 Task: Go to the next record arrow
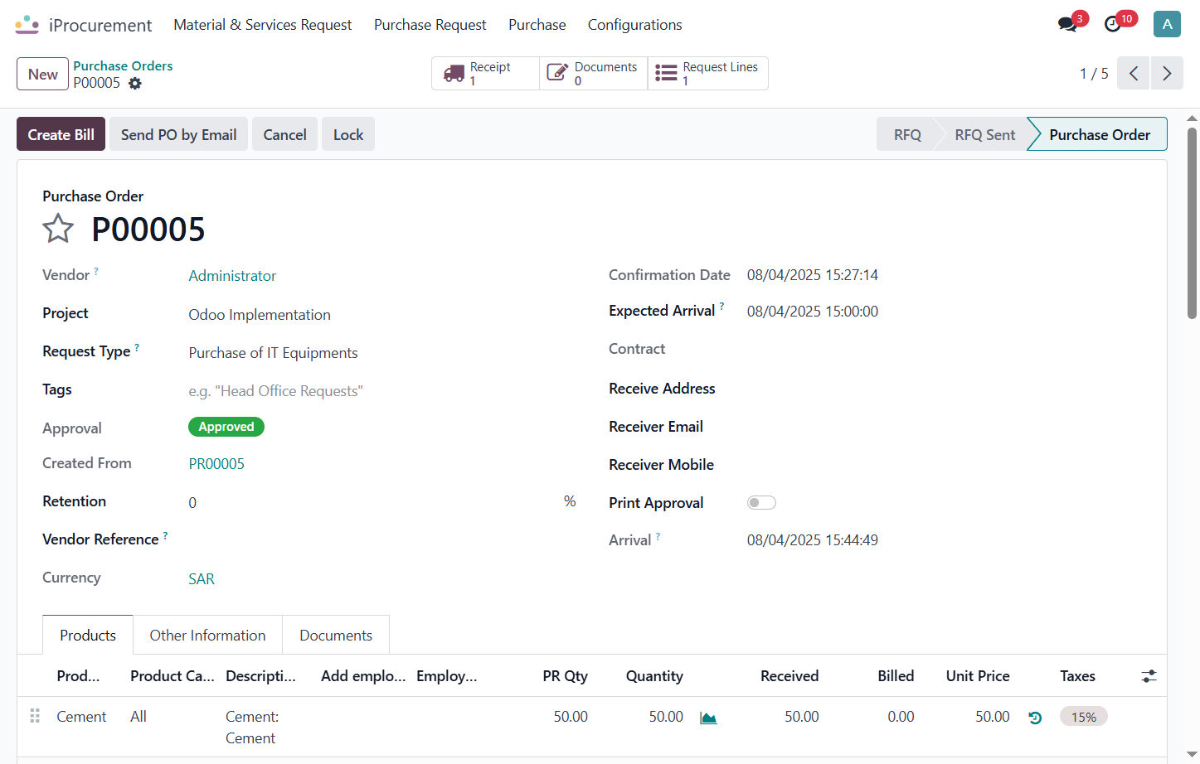tap(1167, 73)
